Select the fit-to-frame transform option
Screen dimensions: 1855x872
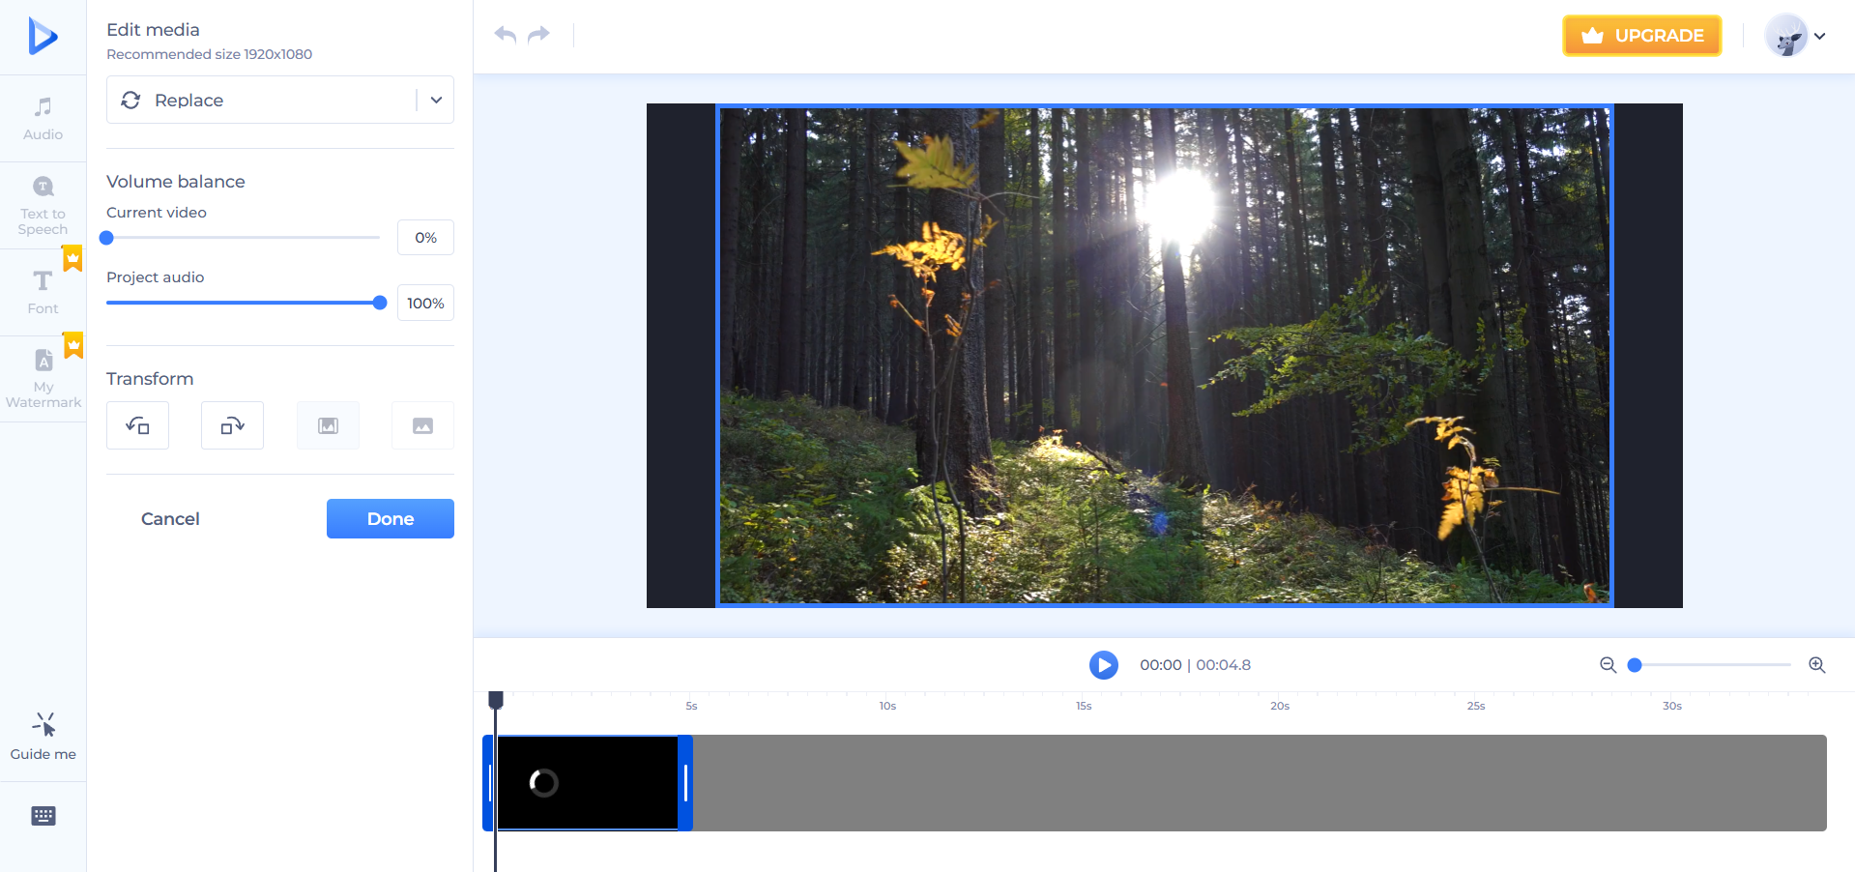click(x=328, y=425)
